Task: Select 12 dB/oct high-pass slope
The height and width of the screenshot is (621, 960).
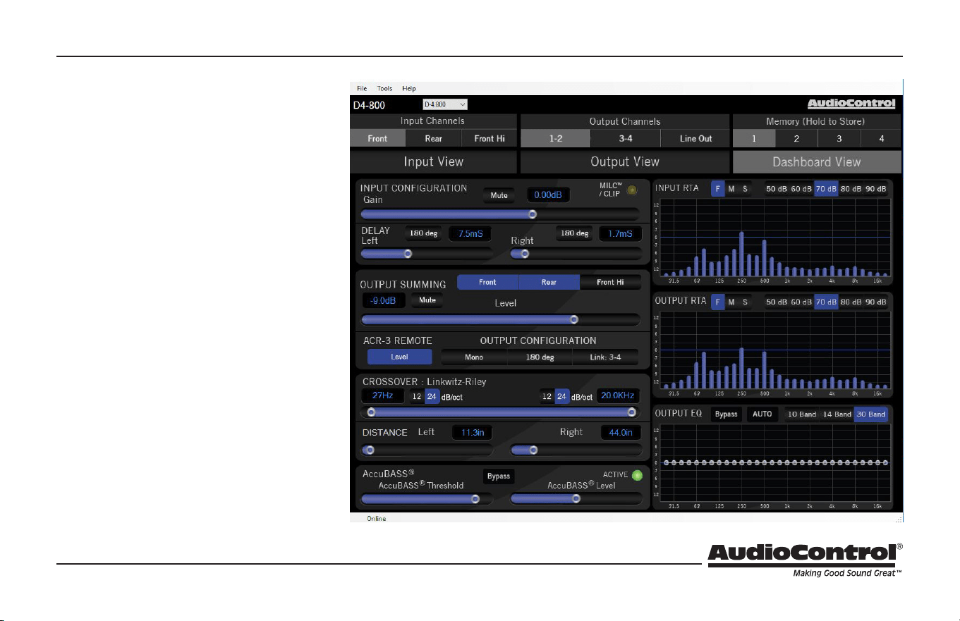Action: pos(417,397)
